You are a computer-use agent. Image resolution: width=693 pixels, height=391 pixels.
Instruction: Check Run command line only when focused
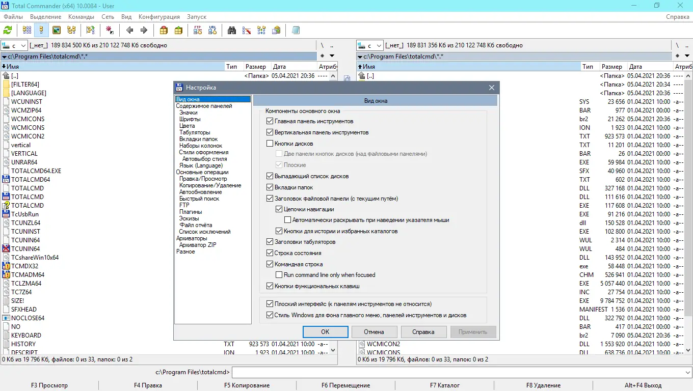pyautogui.click(x=279, y=274)
